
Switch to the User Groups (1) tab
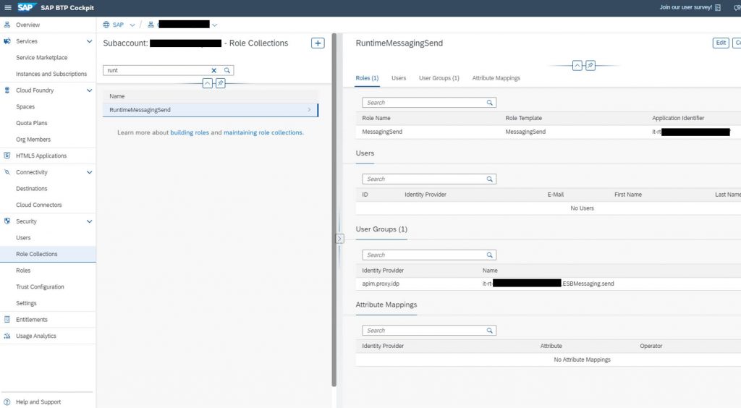click(439, 78)
